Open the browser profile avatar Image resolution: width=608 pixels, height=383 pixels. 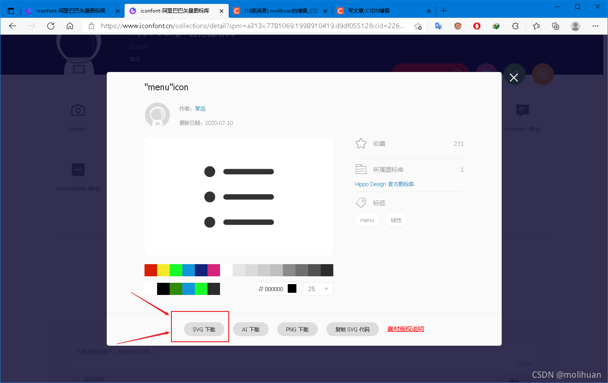[575, 26]
